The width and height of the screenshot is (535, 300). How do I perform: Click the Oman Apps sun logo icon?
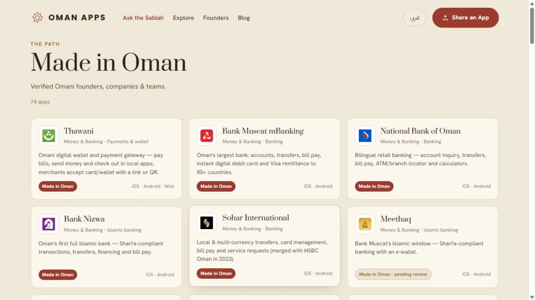pyautogui.click(x=38, y=17)
